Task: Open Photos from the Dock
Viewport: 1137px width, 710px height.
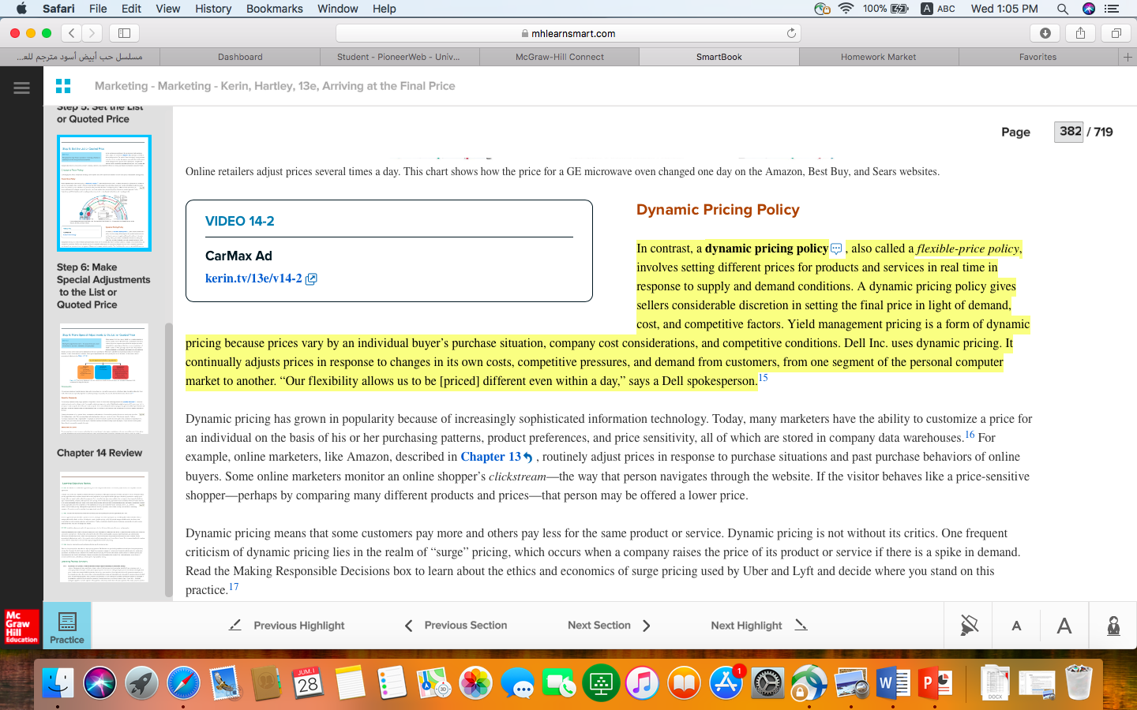Action: (475, 683)
